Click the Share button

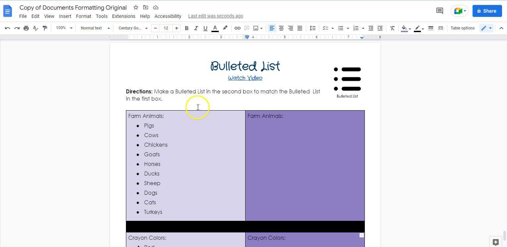pos(487,11)
